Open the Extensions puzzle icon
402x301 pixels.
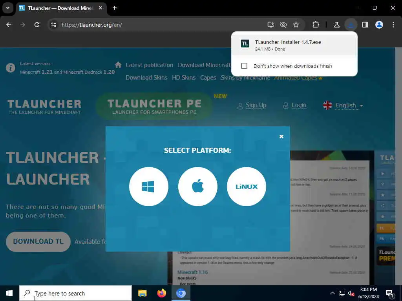coord(316,25)
